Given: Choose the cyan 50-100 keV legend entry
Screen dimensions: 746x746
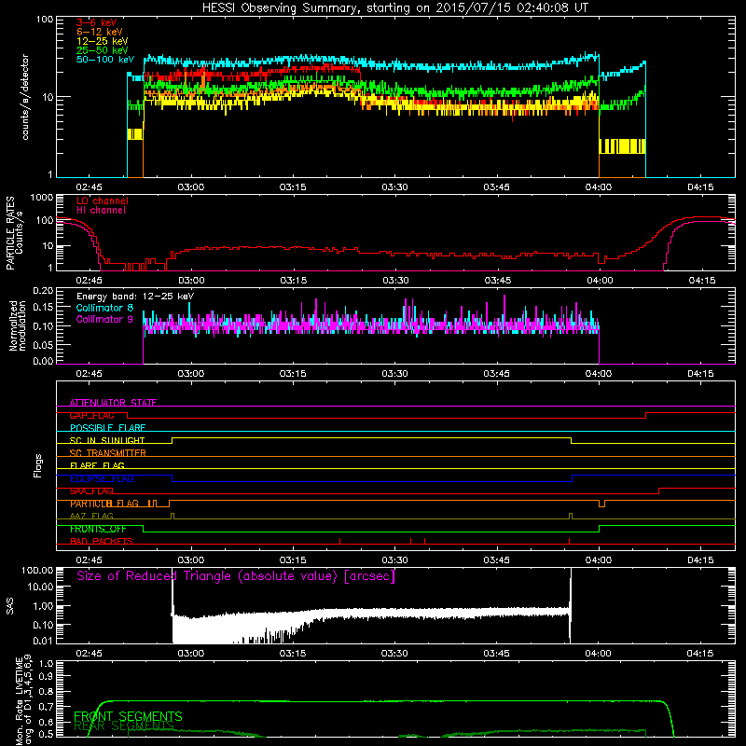Looking at the screenshot, I should click(x=104, y=60).
